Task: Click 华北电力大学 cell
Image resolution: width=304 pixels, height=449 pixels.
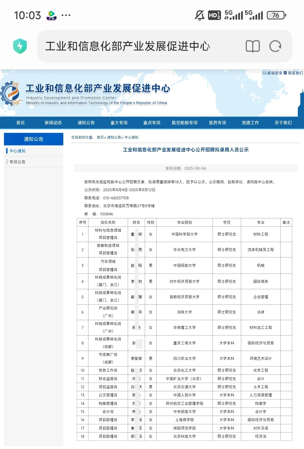Action: pos(185,250)
